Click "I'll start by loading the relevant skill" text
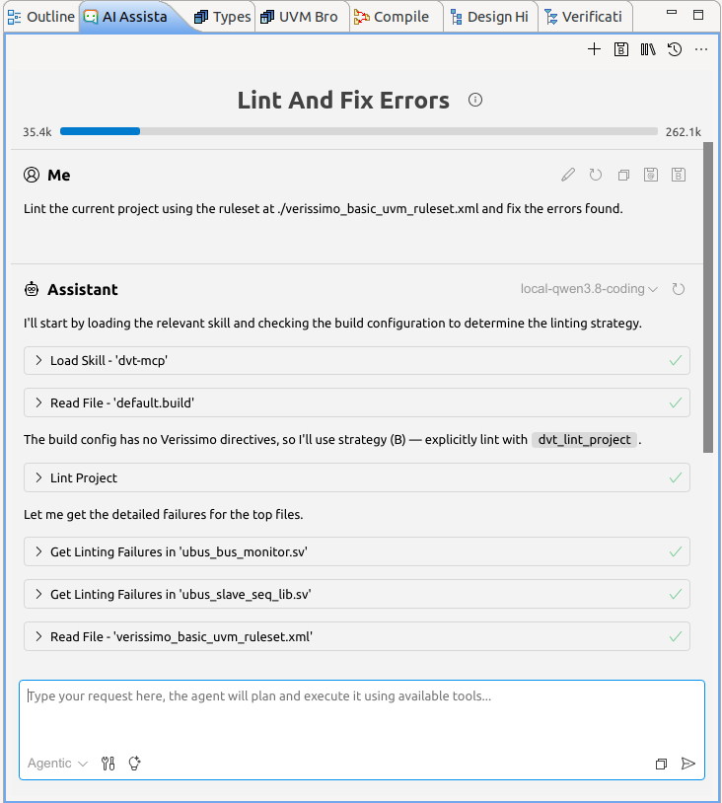 (x=332, y=324)
